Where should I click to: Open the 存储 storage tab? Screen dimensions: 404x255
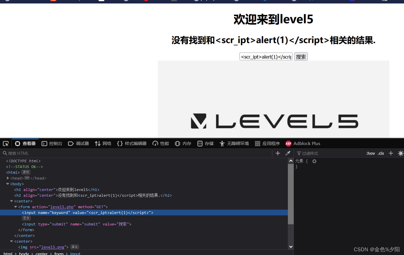(x=205, y=144)
